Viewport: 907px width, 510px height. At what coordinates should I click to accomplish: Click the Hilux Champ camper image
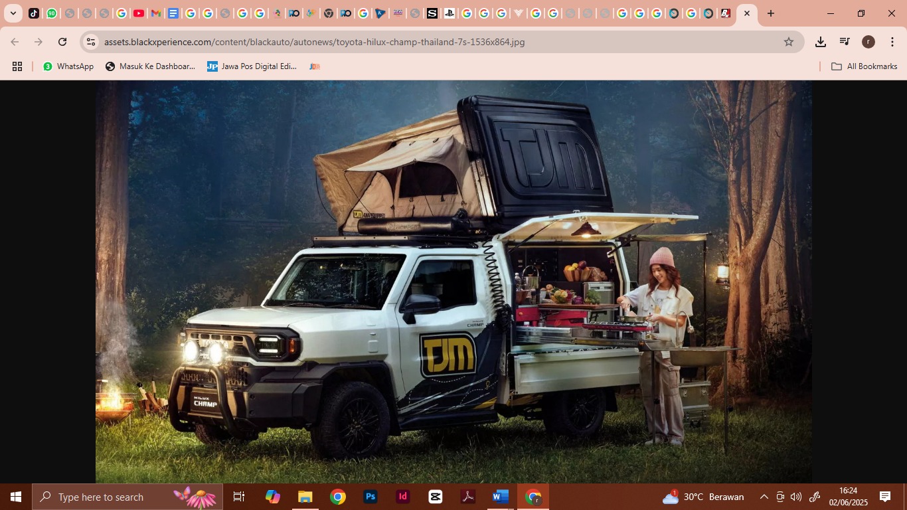[453, 282]
